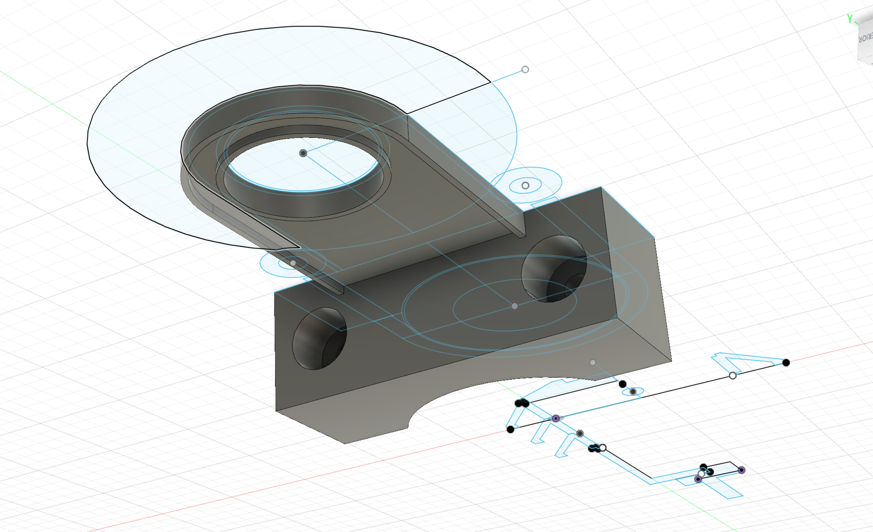
Task: Select the small circle center point above the block
Action: tap(525, 185)
